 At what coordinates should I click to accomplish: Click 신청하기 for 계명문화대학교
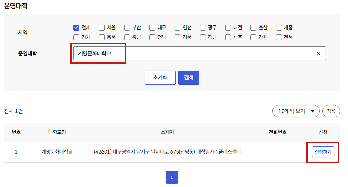pyautogui.click(x=323, y=152)
